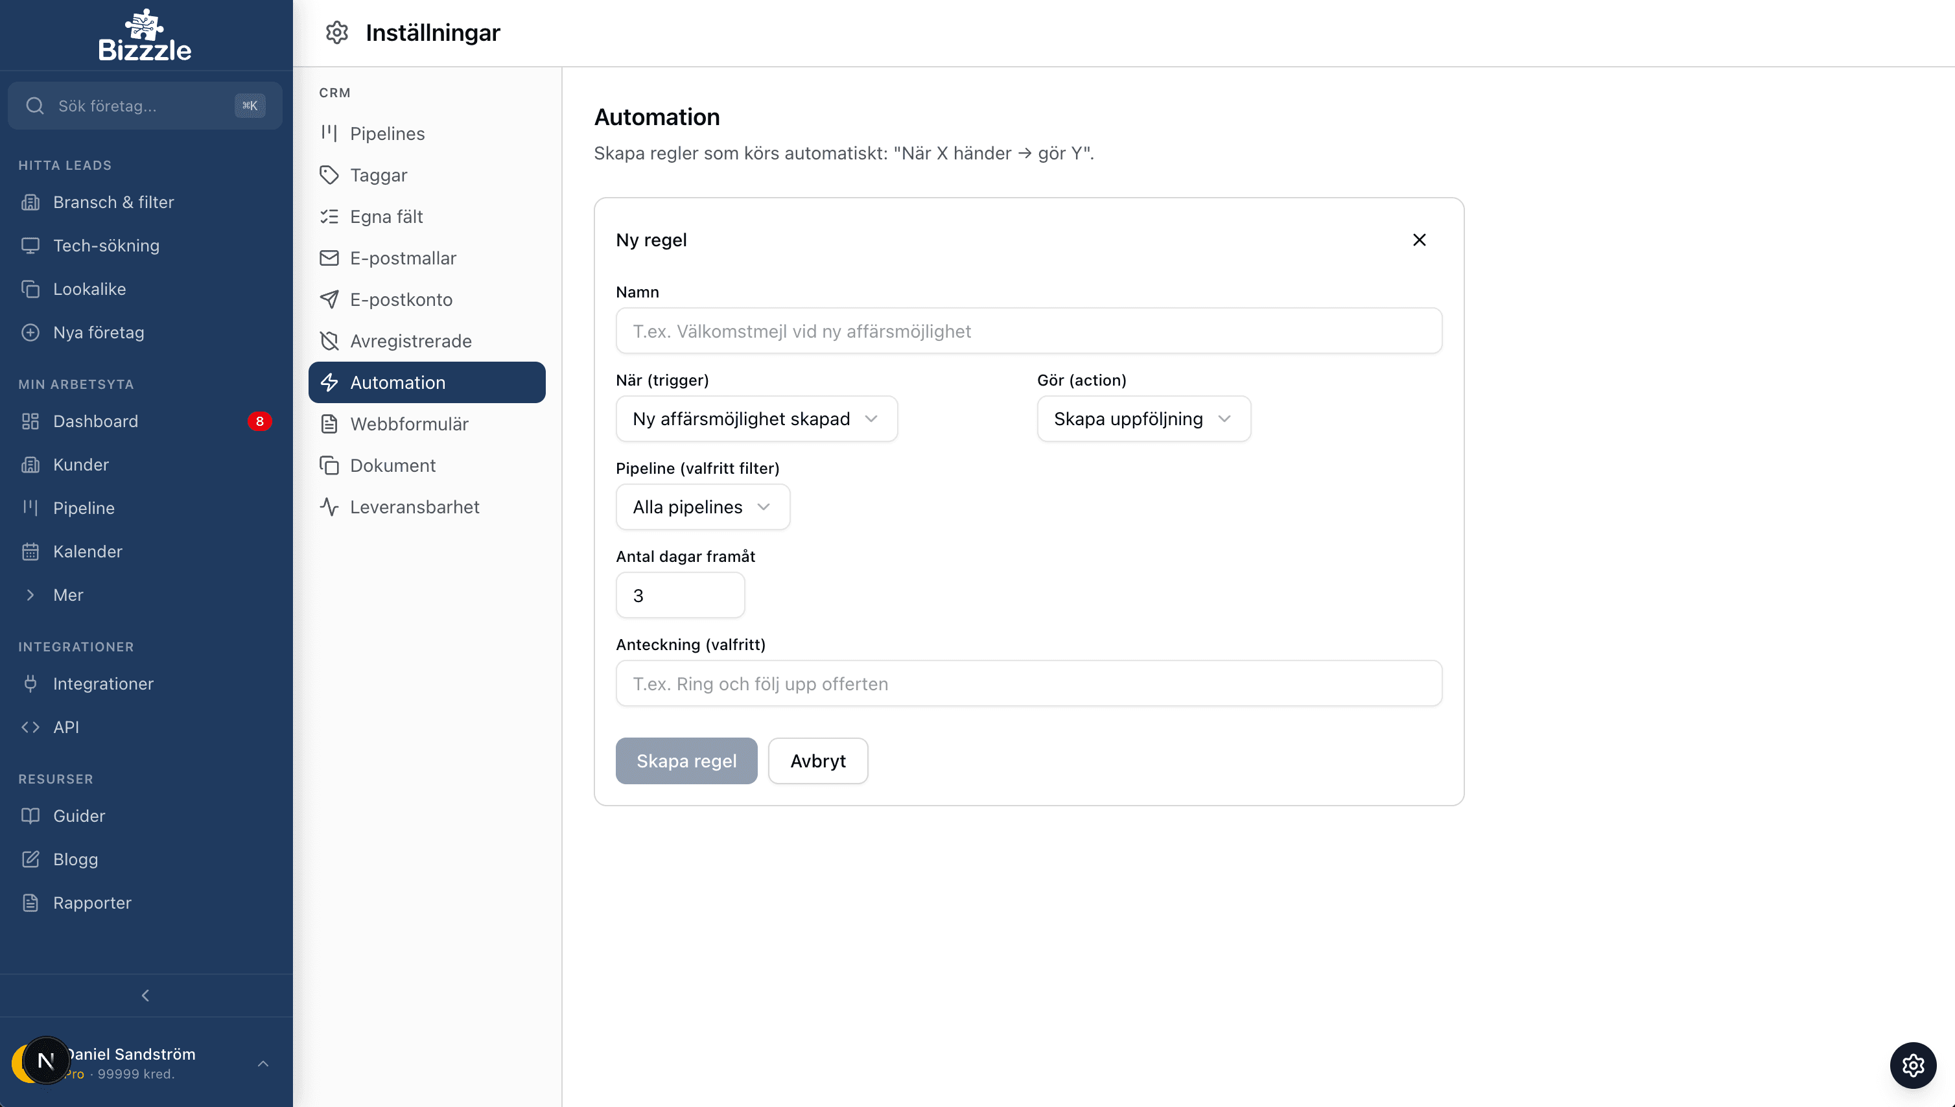Open Kalender via calendar icon
The height and width of the screenshot is (1107, 1955).
(30, 551)
